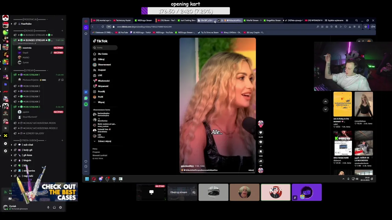Open Try To Drive na Steam bookmark
This screenshot has width=392, height=220.
click(x=208, y=32)
